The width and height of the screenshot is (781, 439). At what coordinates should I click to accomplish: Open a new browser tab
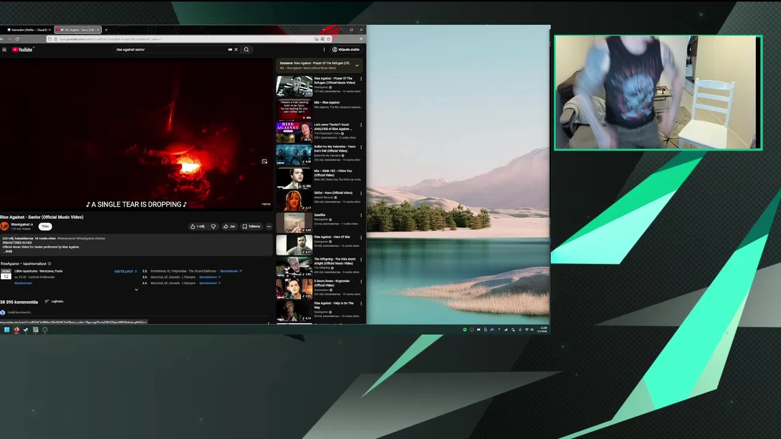(x=106, y=29)
